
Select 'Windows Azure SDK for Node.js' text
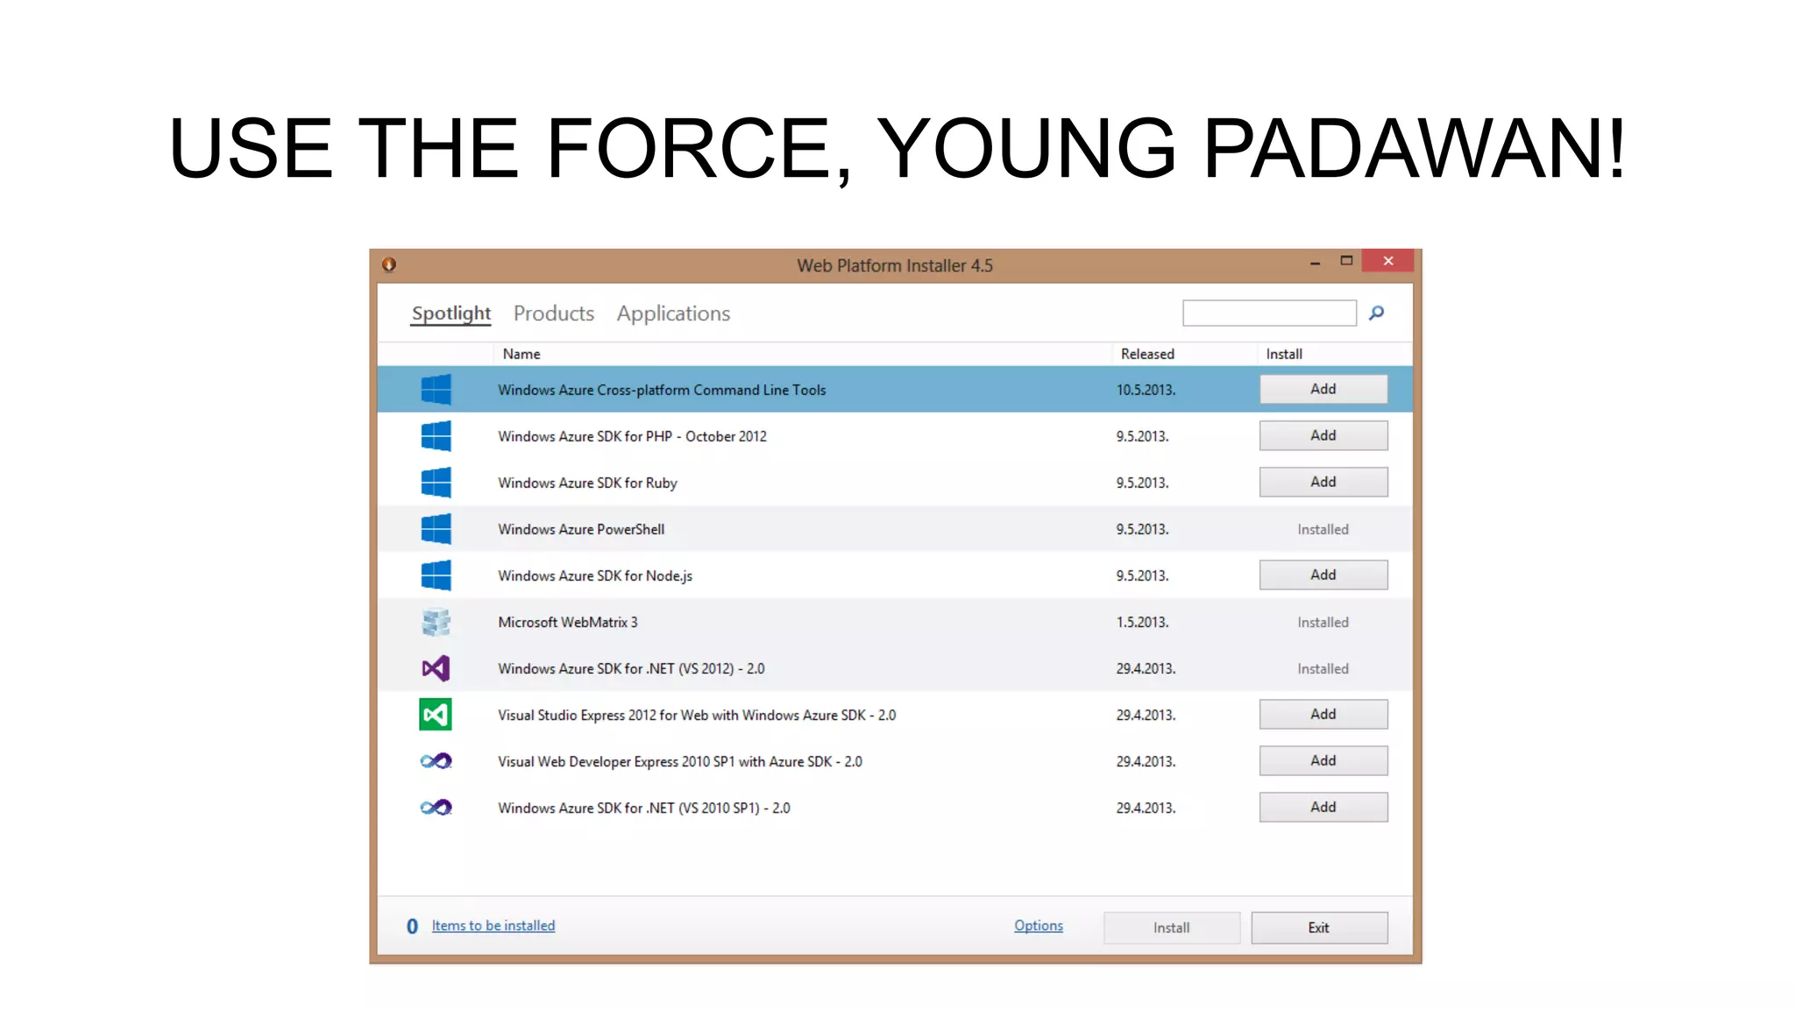[x=595, y=575]
